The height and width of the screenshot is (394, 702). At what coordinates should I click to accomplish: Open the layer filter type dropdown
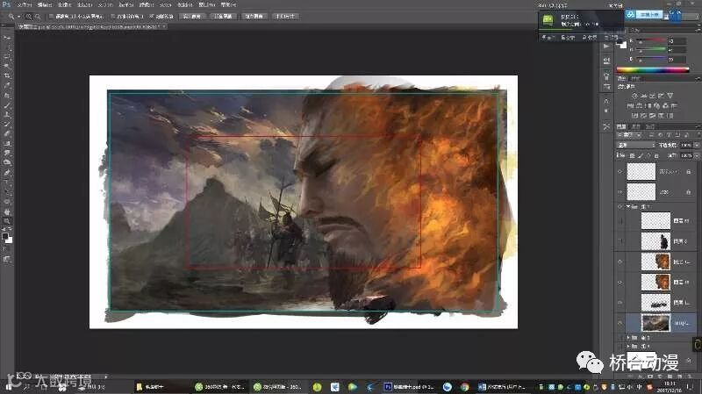click(630, 135)
